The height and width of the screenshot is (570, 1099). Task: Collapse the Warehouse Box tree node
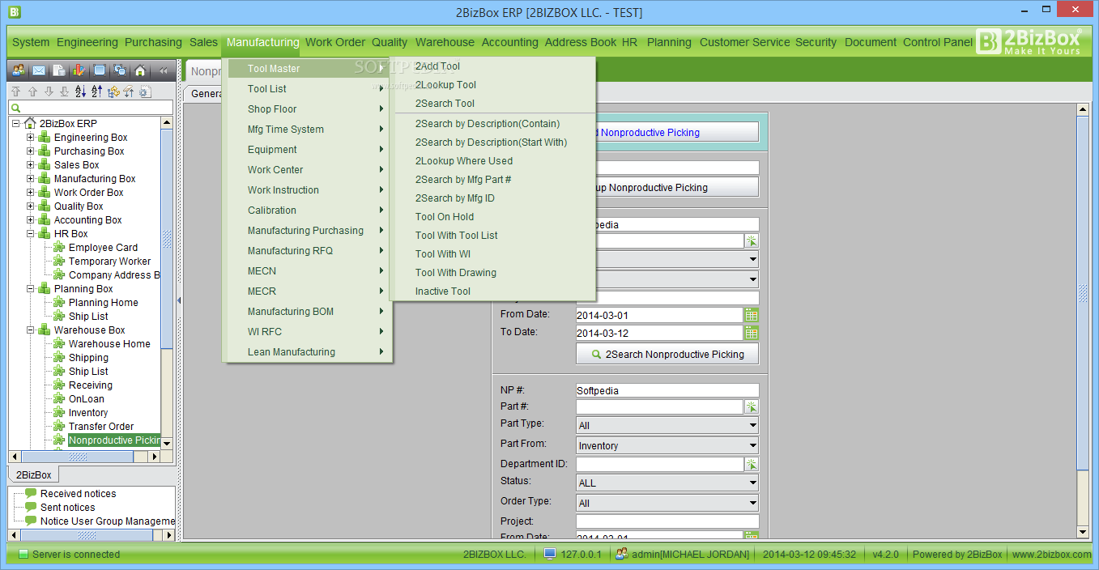(x=31, y=330)
